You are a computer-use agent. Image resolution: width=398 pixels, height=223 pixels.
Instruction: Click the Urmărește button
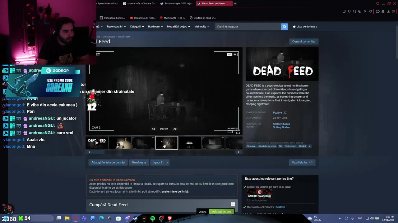pos(139,162)
